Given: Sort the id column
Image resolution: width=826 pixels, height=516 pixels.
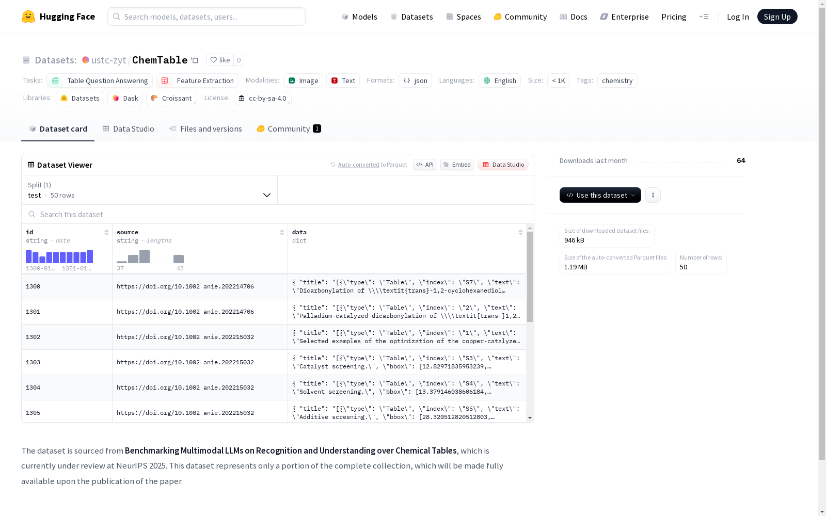Looking at the screenshot, I should (x=106, y=232).
